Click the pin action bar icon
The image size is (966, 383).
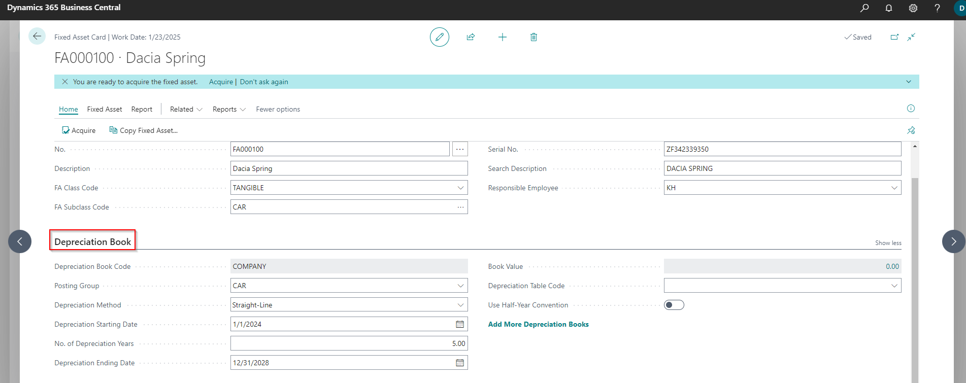(911, 130)
